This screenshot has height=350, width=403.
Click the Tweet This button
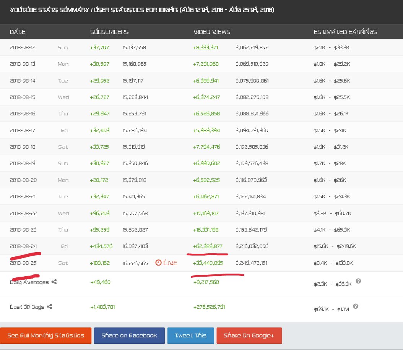tap(191, 335)
